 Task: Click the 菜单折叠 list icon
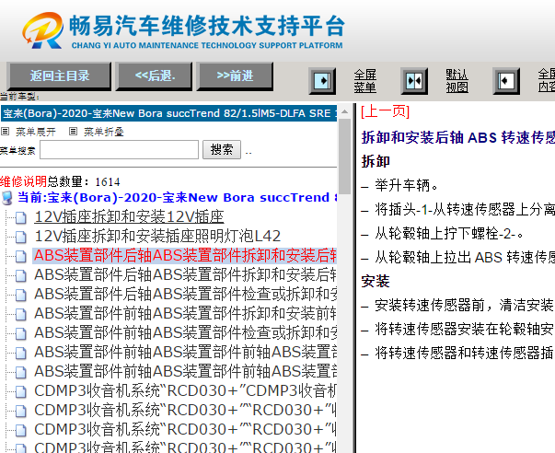click(x=73, y=132)
